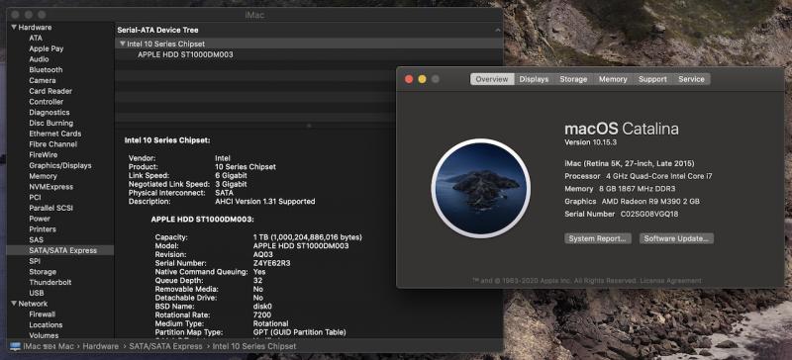The height and width of the screenshot is (360, 792).
Task: Select FireWire in the sidebar
Action: (44, 154)
